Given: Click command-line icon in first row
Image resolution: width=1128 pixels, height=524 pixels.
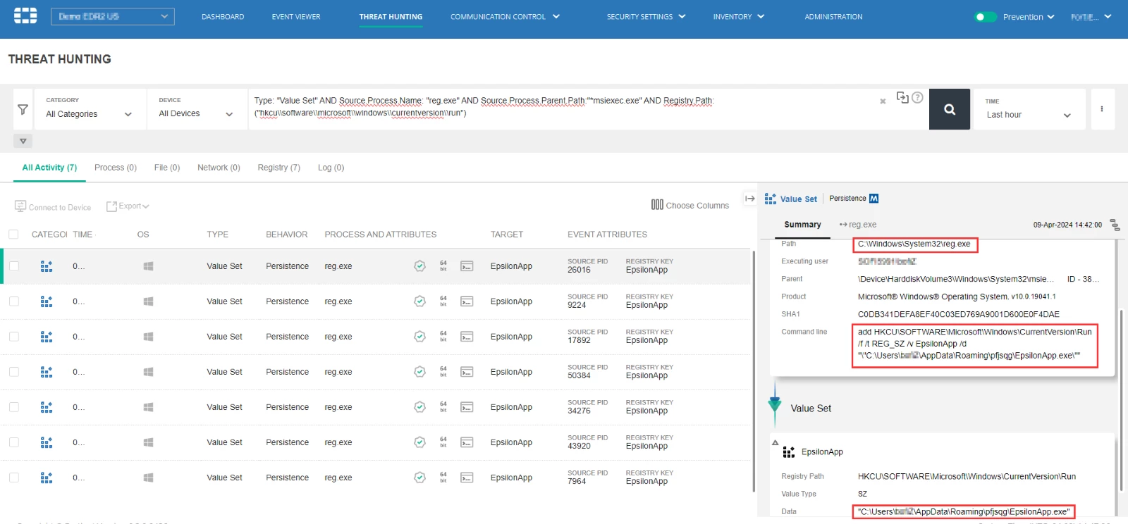Looking at the screenshot, I should [x=467, y=266].
